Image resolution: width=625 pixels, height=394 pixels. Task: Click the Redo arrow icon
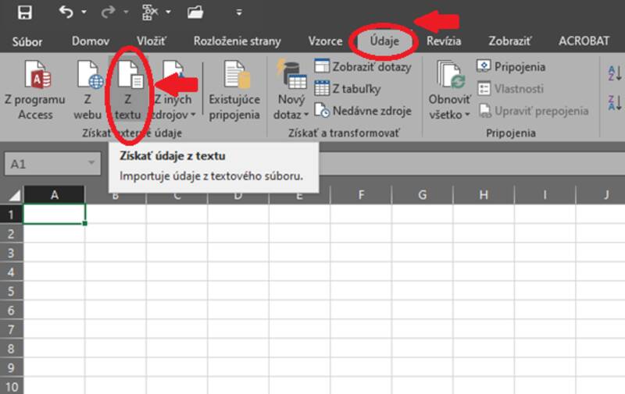click(x=108, y=12)
